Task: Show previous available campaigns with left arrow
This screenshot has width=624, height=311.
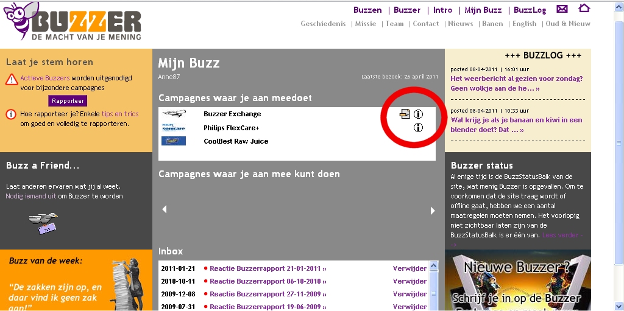Action: [x=165, y=209]
